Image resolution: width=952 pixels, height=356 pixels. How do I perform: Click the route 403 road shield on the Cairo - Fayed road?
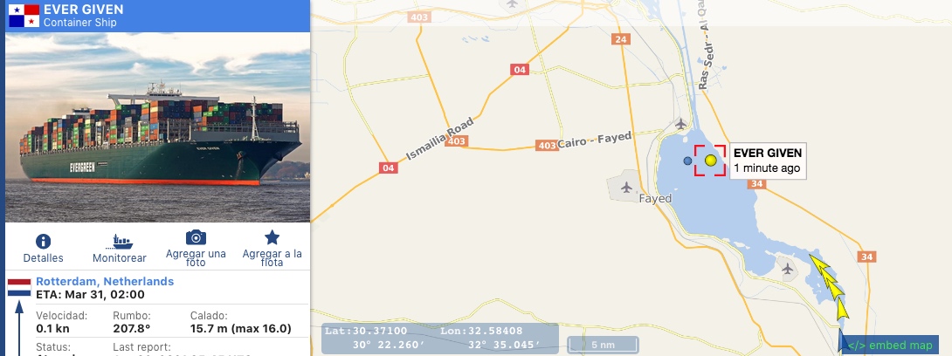coord(547,146)
